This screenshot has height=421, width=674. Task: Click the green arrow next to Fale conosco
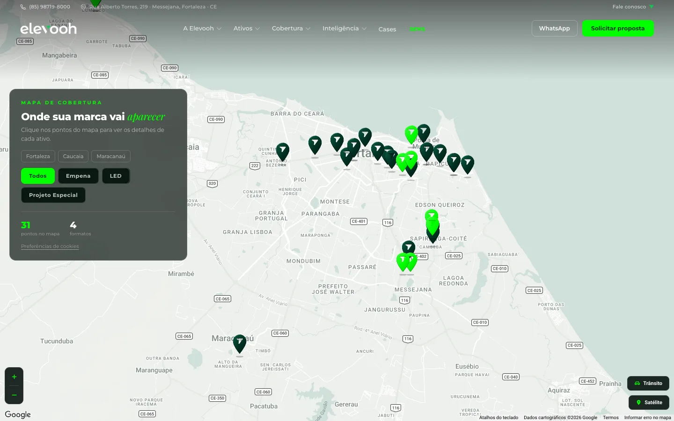click(x=651, y=7)
